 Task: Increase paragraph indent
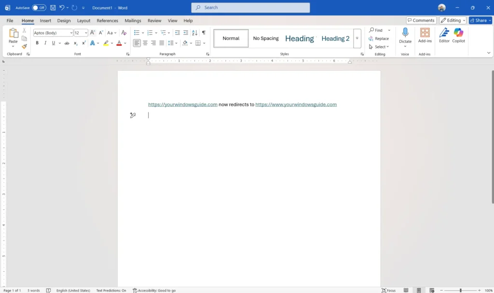186,33
